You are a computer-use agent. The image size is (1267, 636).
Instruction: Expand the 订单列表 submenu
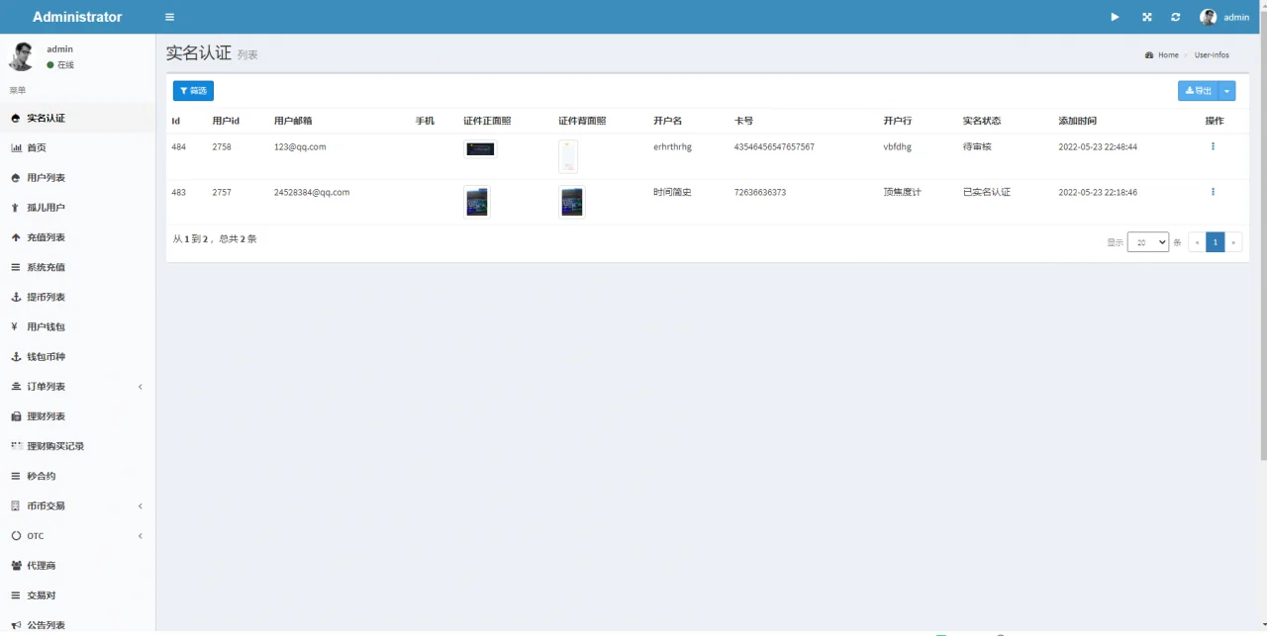140,387
